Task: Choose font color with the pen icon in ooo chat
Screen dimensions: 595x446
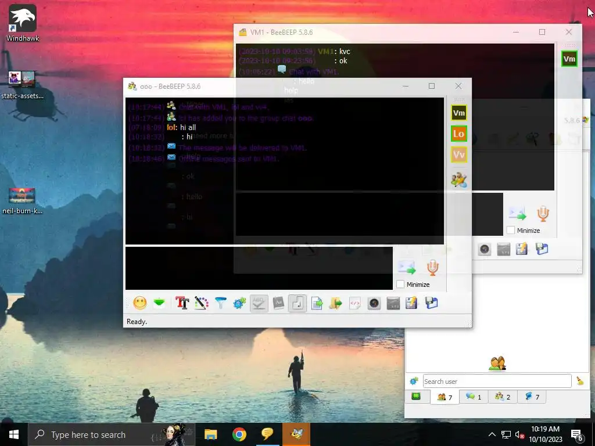Action: [x=202, y=303]
